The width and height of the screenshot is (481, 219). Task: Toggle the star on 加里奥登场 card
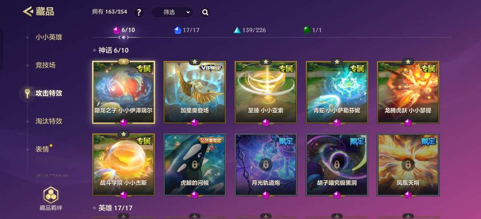pyautogui.click(x=195, y=62)
